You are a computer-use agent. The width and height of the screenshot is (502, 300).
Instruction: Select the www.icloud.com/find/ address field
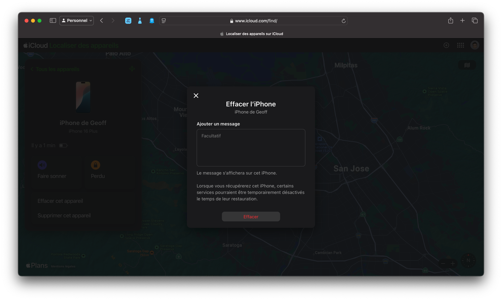point(254,21)
